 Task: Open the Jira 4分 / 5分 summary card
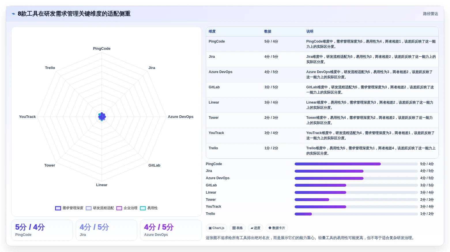point(106,230)
